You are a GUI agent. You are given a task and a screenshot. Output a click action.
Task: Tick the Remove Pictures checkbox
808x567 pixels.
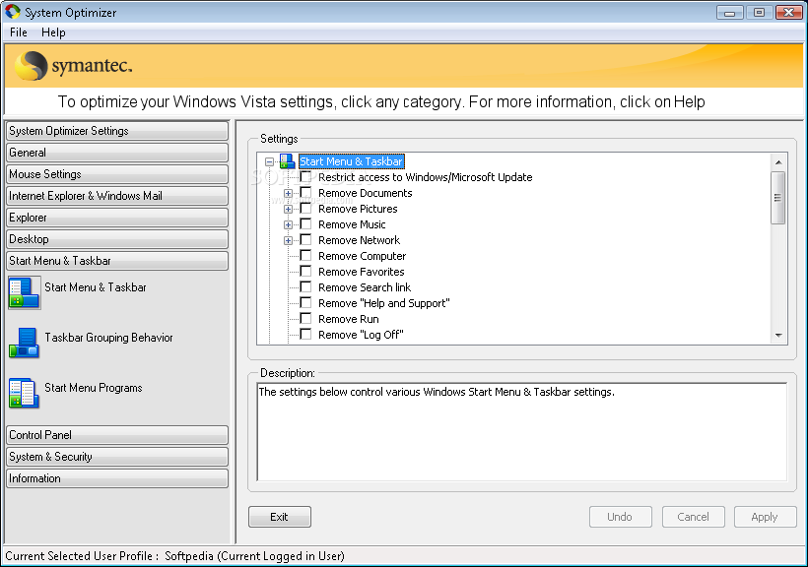point(305,209)
